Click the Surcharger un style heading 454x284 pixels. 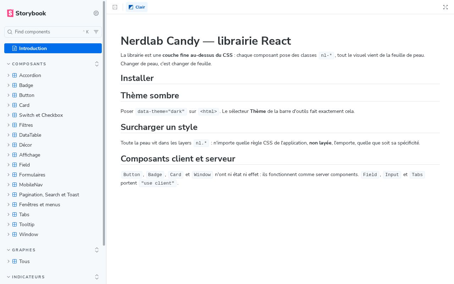pyautogui.click(x=159, y=127)
